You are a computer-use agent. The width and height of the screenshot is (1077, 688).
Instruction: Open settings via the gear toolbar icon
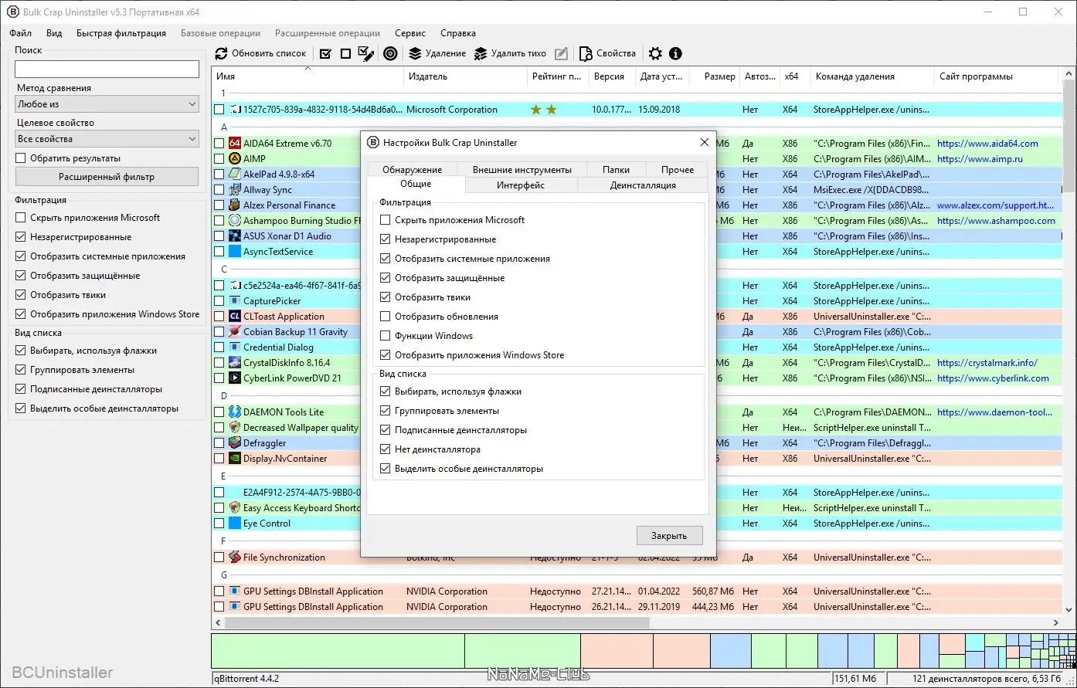coord(655,53)
